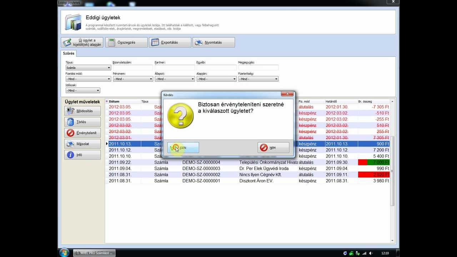
Task: Click the Infó icon button
Action: tap(82, 155)
